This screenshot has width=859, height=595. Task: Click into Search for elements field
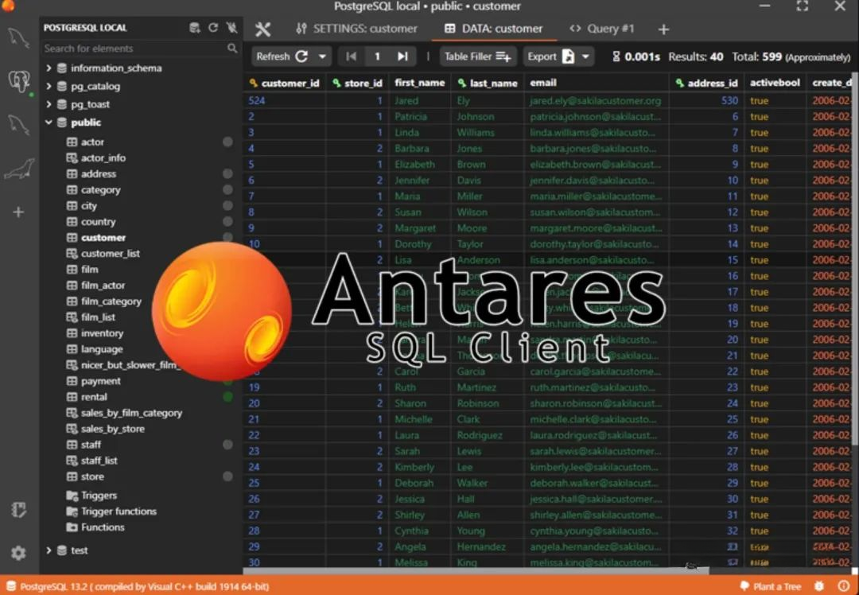pos(134,49)
